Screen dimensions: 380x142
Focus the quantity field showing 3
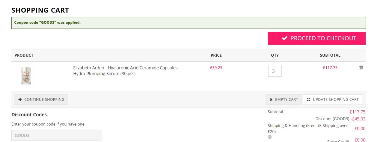pyautogui.click(x=275, y=71)
